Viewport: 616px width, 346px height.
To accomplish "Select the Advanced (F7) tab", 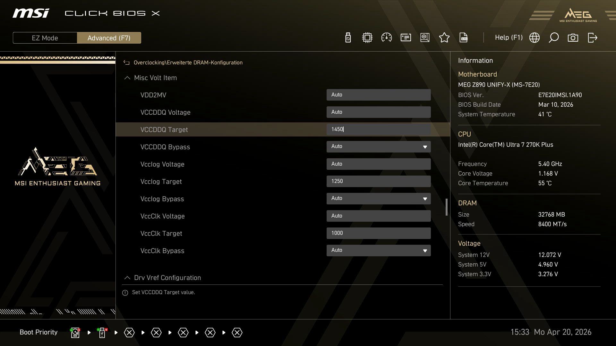I will [x=109, y=38].
